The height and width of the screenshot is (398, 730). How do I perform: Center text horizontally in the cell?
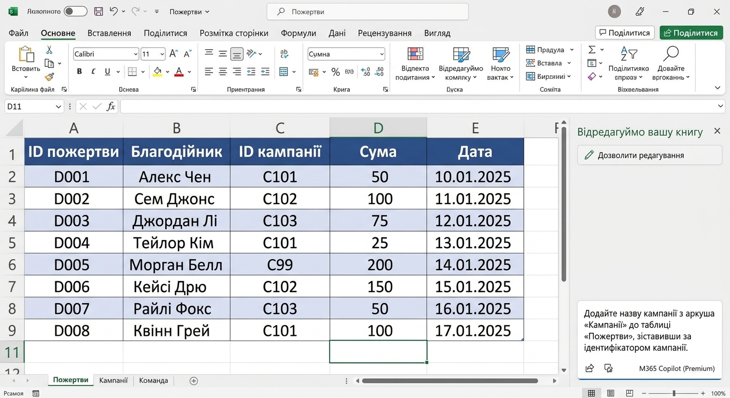click(222, 72)
